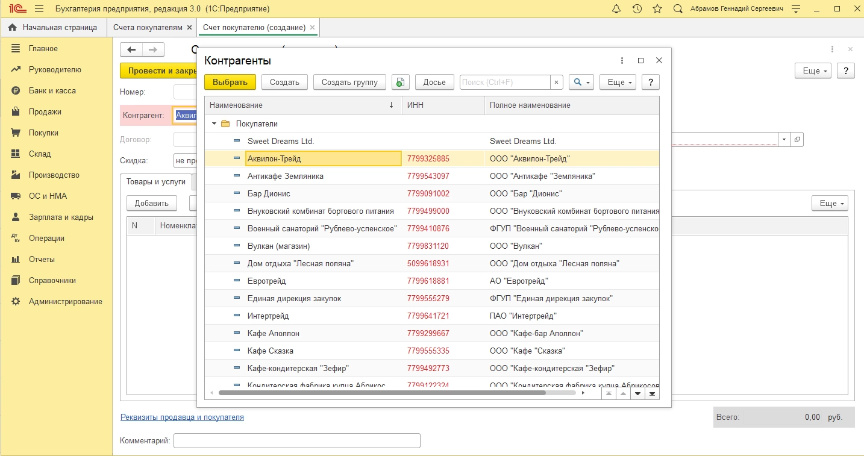Open favorites star in the title bar

pyautogui.click(x=657, y=9)
